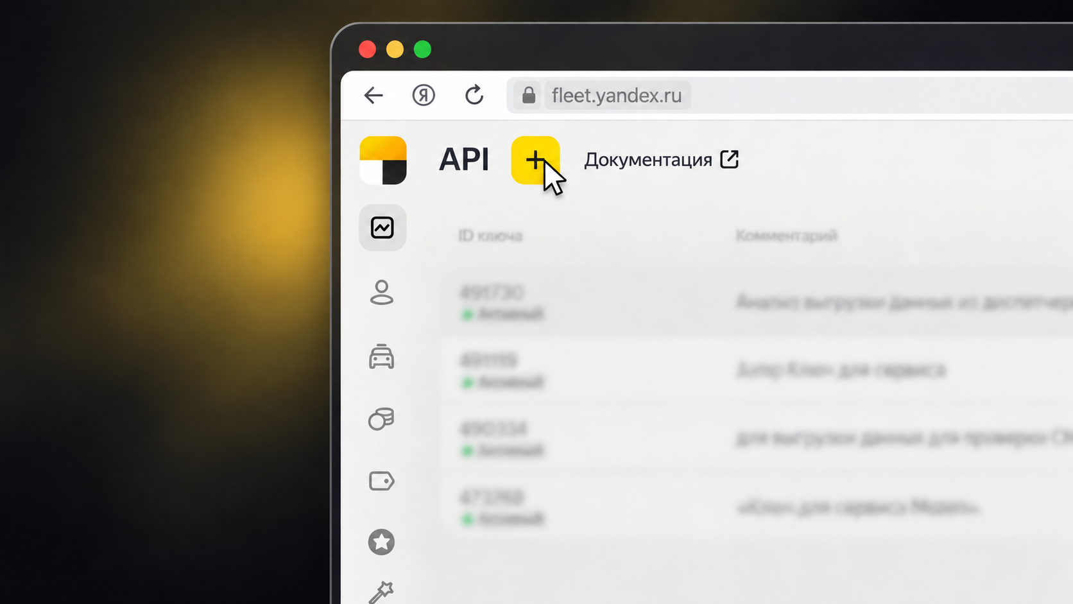Open the star ratings sidebar section
Image resolution: width=1073 pixels, height=604 pixels.
(381, 542)
